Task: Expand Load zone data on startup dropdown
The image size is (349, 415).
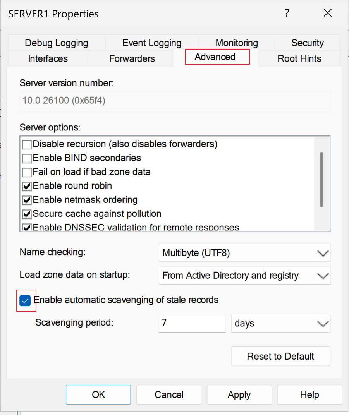Action: pyautogui.click(x=244, y=276)
